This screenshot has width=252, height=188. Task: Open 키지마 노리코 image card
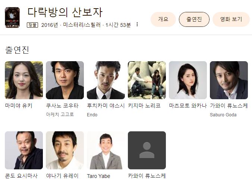click(x=147, y=80)
